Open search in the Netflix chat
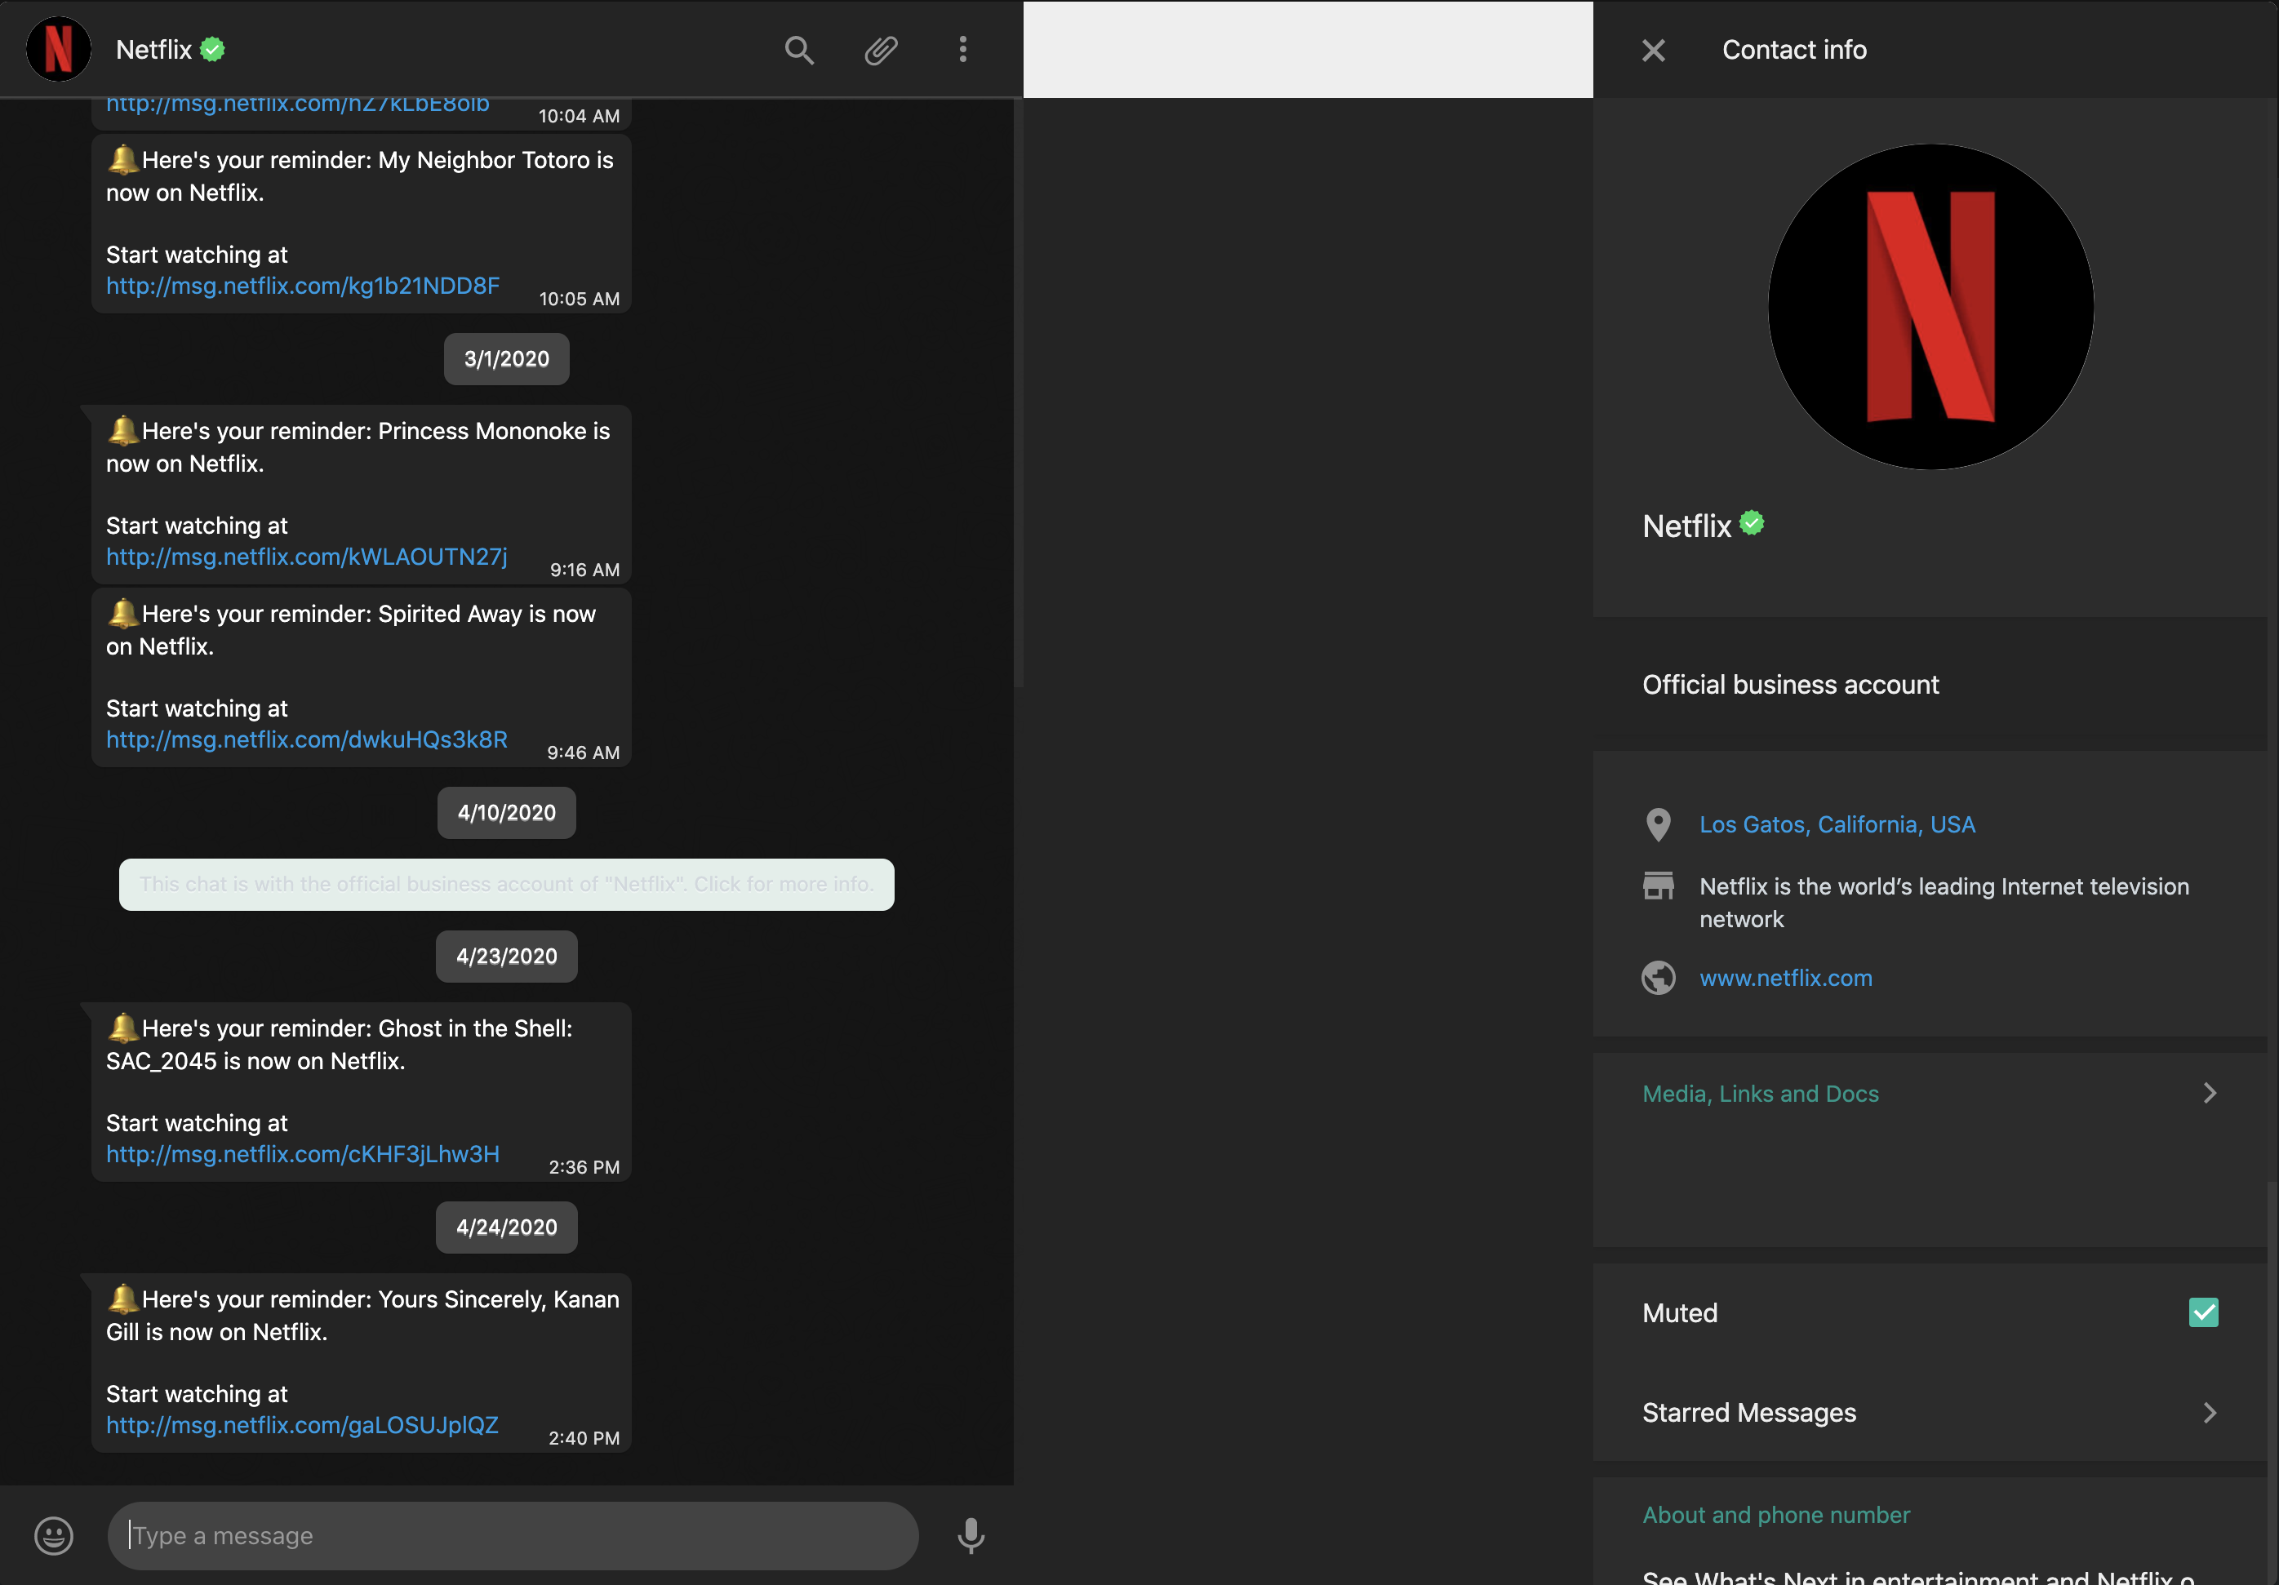 pyautogui.click(x=799, y=50)
